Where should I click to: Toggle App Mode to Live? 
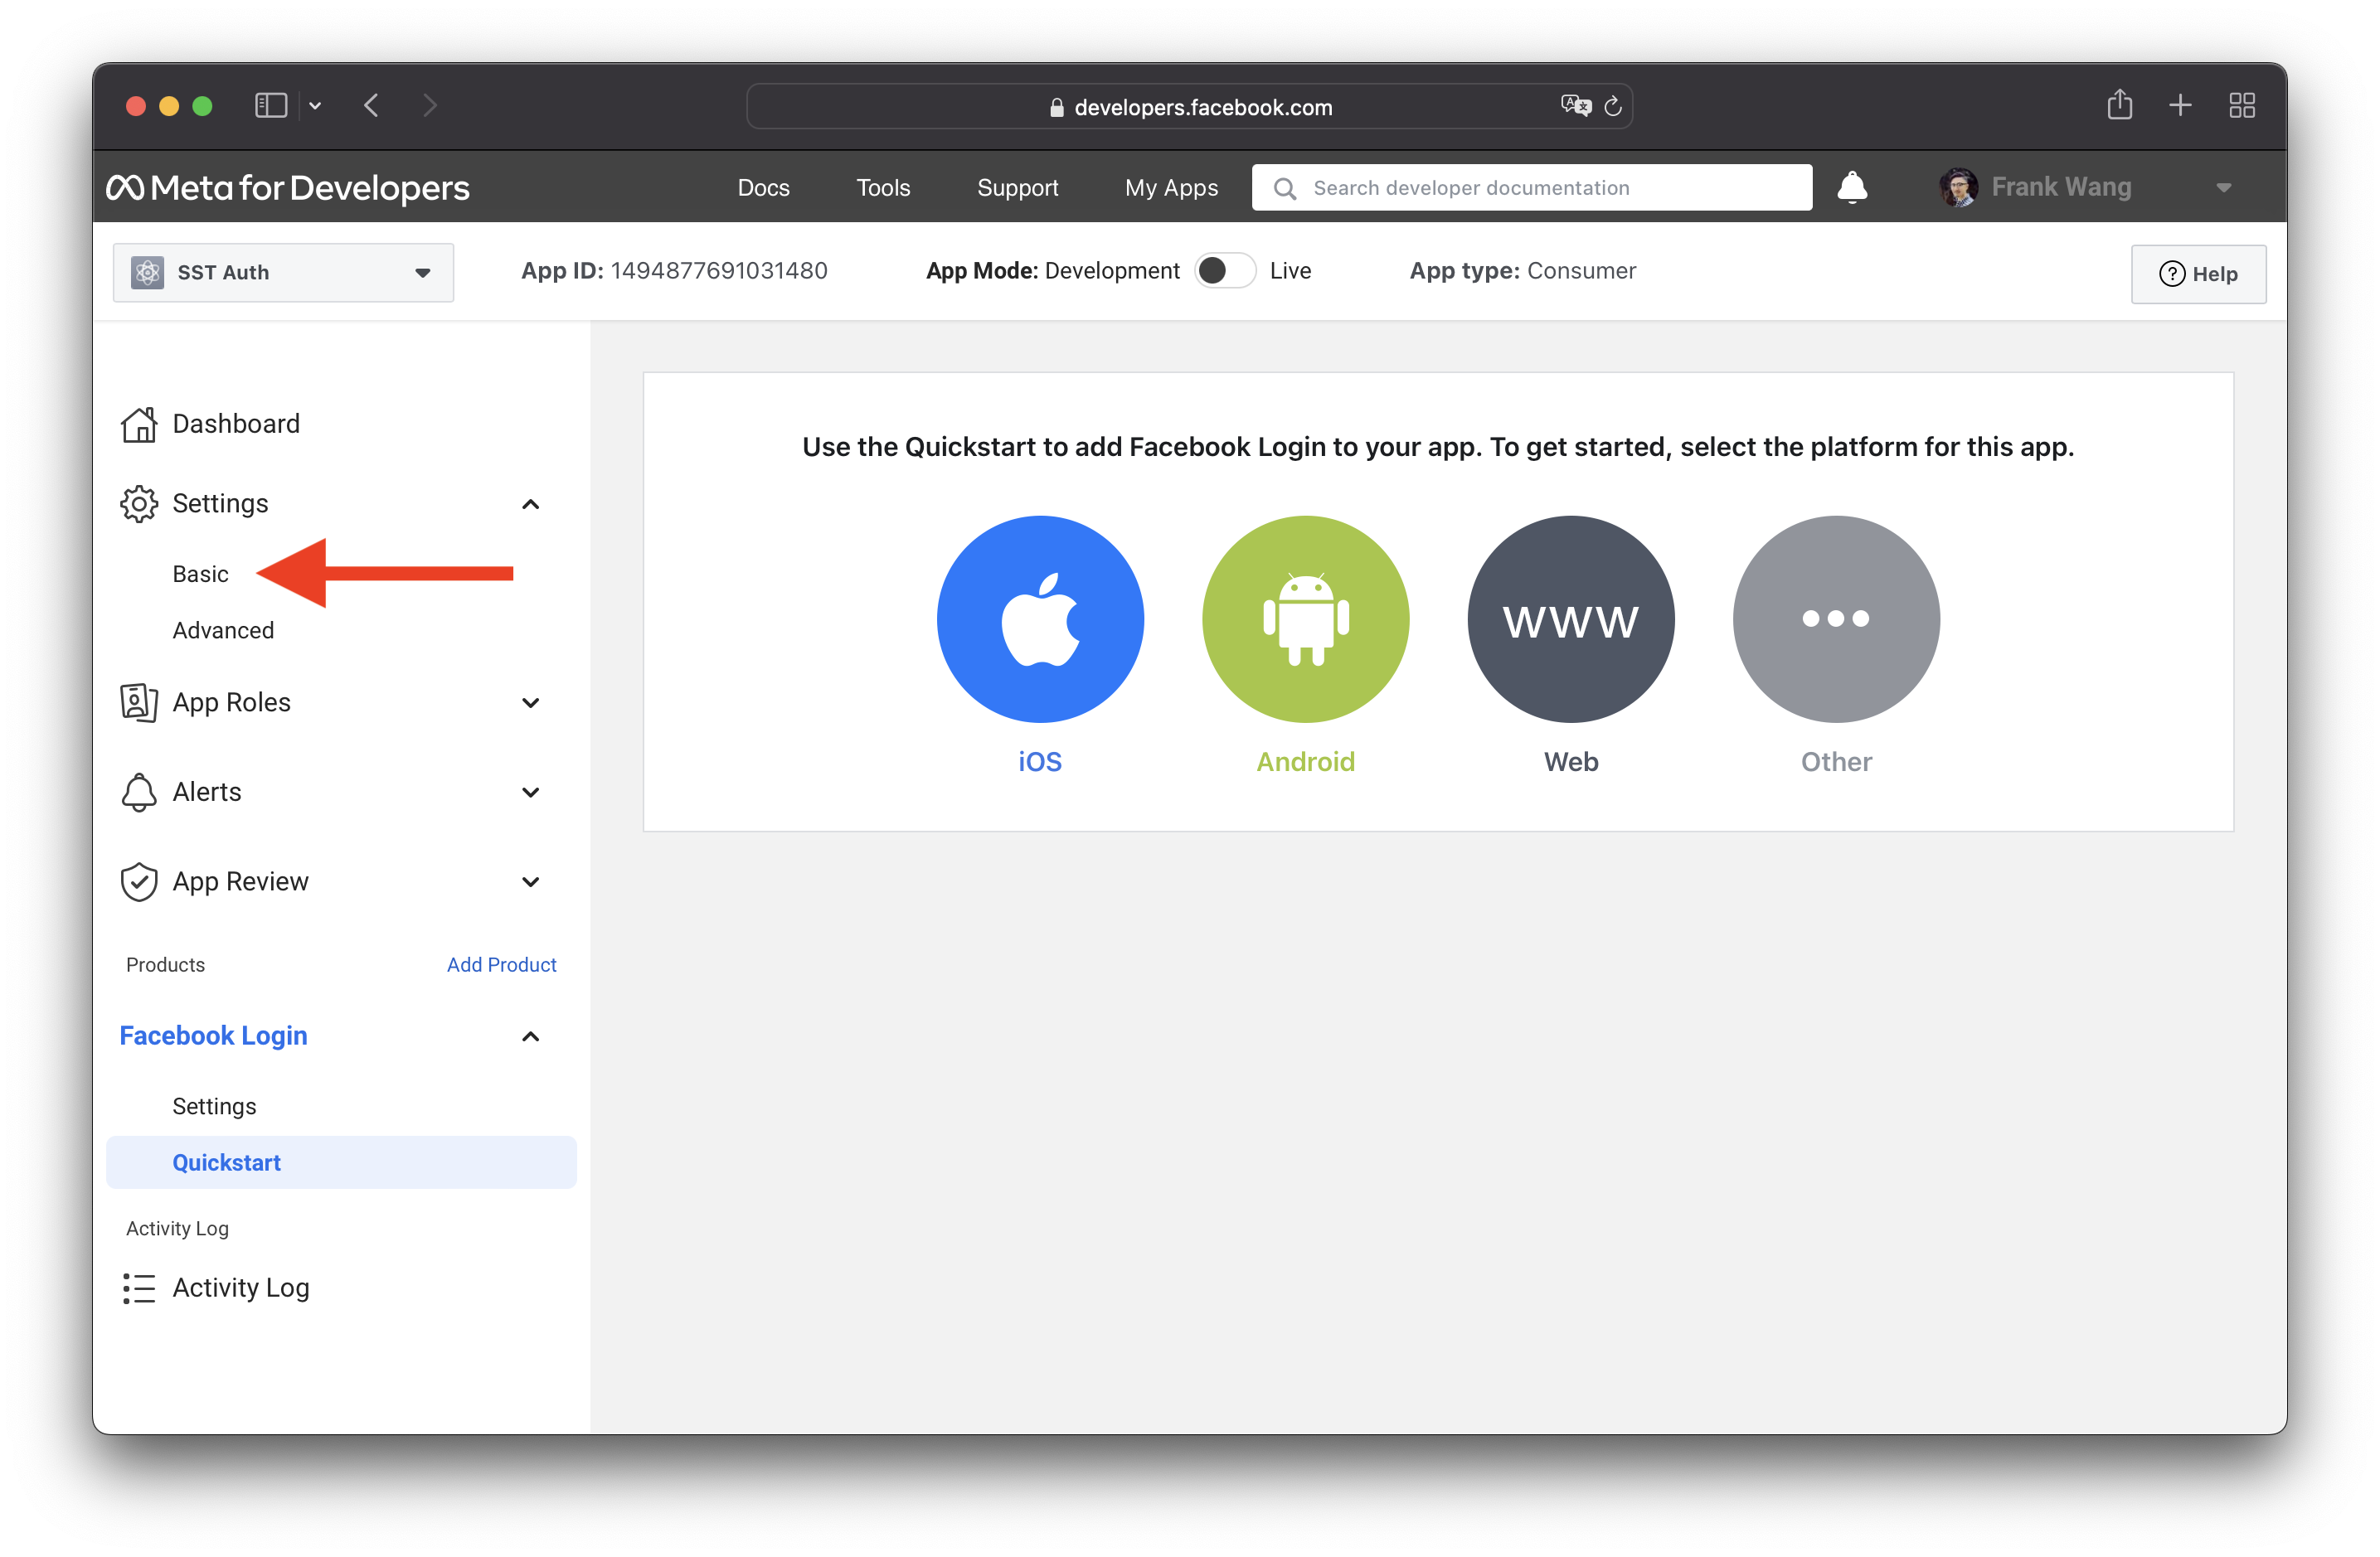coord(1225,270)
